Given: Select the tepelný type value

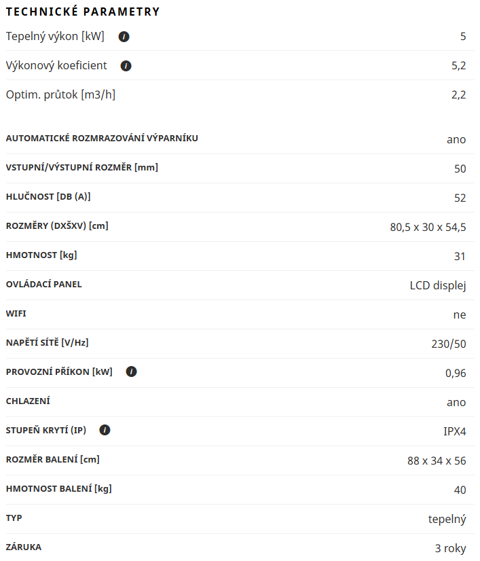Looking at the screenshot, I should [447, 519].
